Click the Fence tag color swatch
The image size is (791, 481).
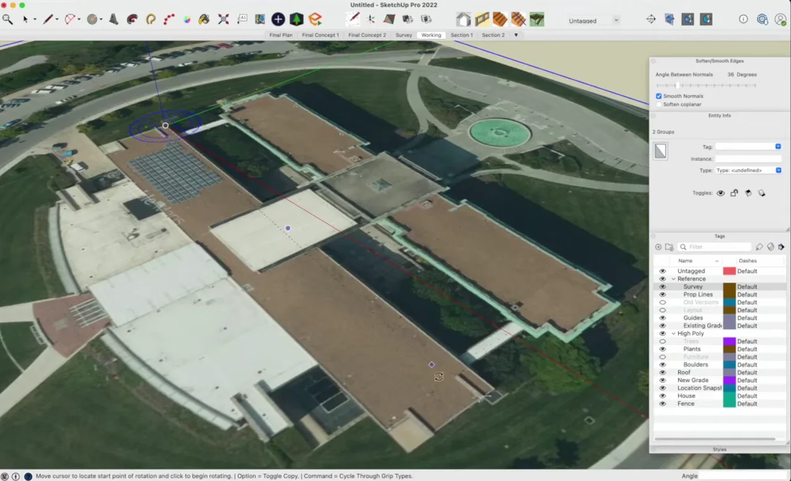(x=729, y=404)
